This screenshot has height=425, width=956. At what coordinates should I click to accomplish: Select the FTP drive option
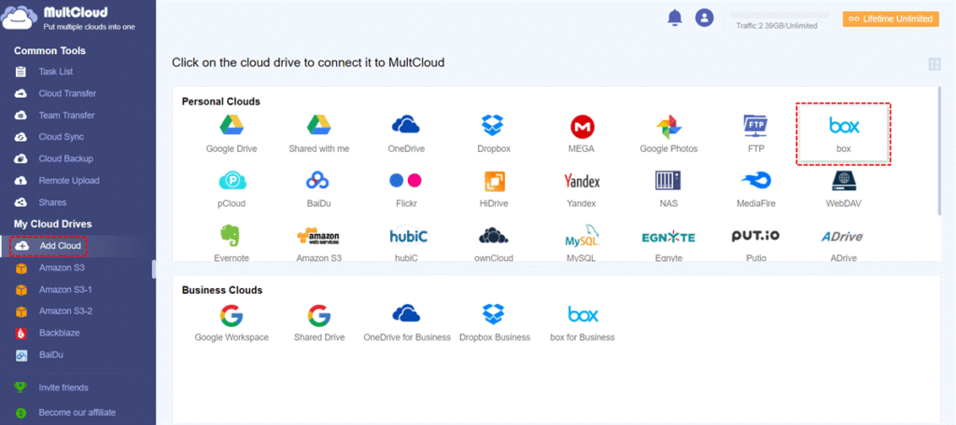[756, 134]
